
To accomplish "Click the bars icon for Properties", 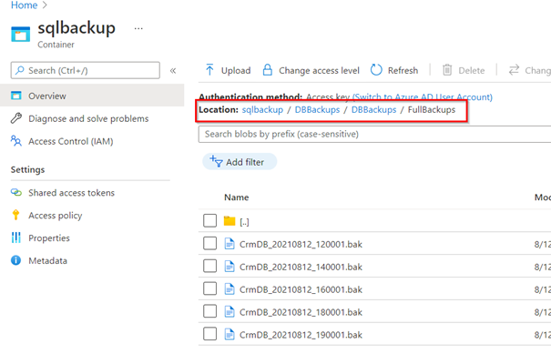I will click(x=16, y=238).
